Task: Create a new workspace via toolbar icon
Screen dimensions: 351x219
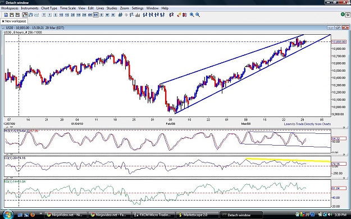Action: pos(6,15)
